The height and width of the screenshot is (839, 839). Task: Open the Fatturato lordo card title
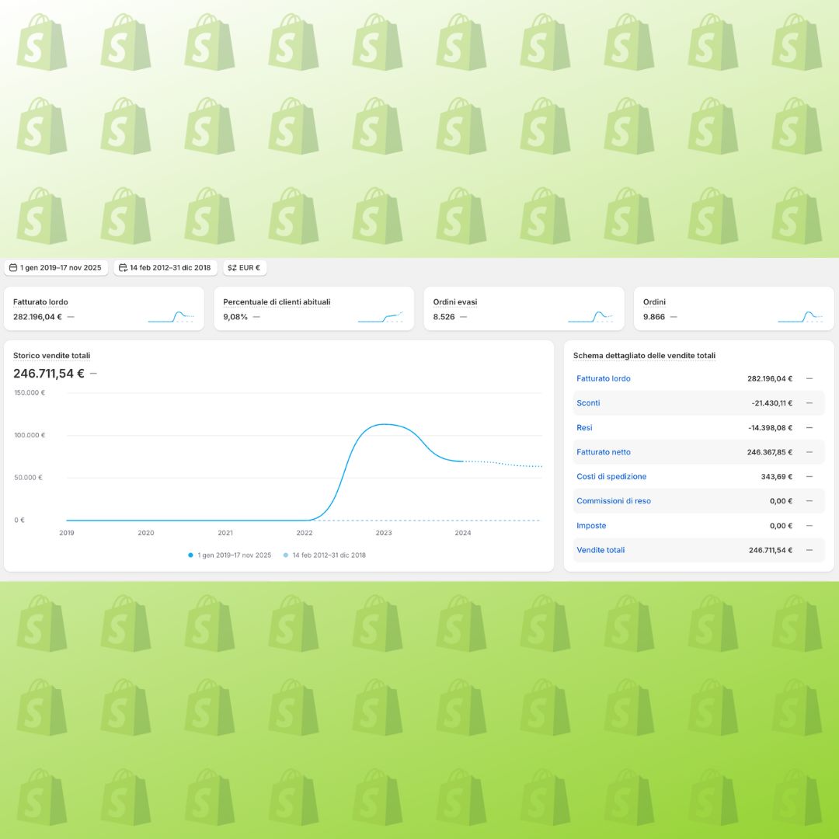[40, 301]
